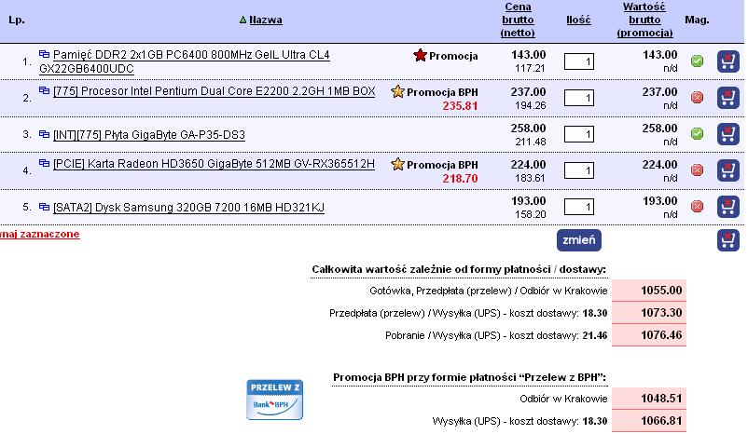Screen dimensions: 748x434
Task: Click net price 117.21 in row 1
Action: click(530, 68)
